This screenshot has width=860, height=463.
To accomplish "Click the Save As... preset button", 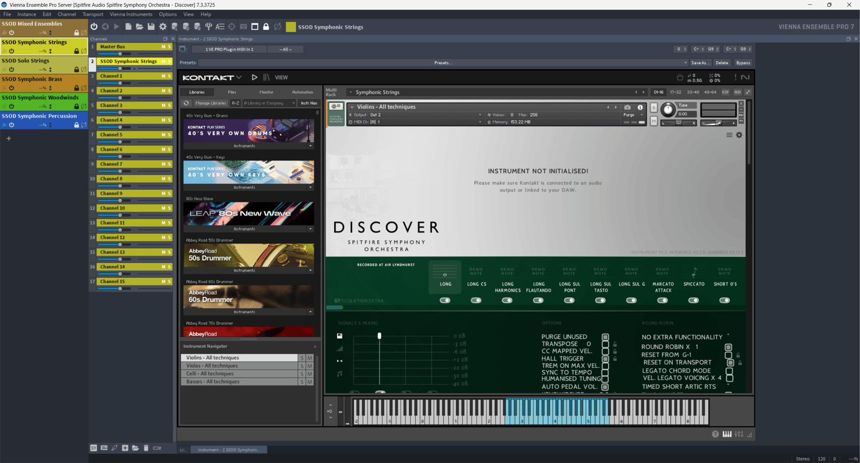I will [x=701, y=63].
